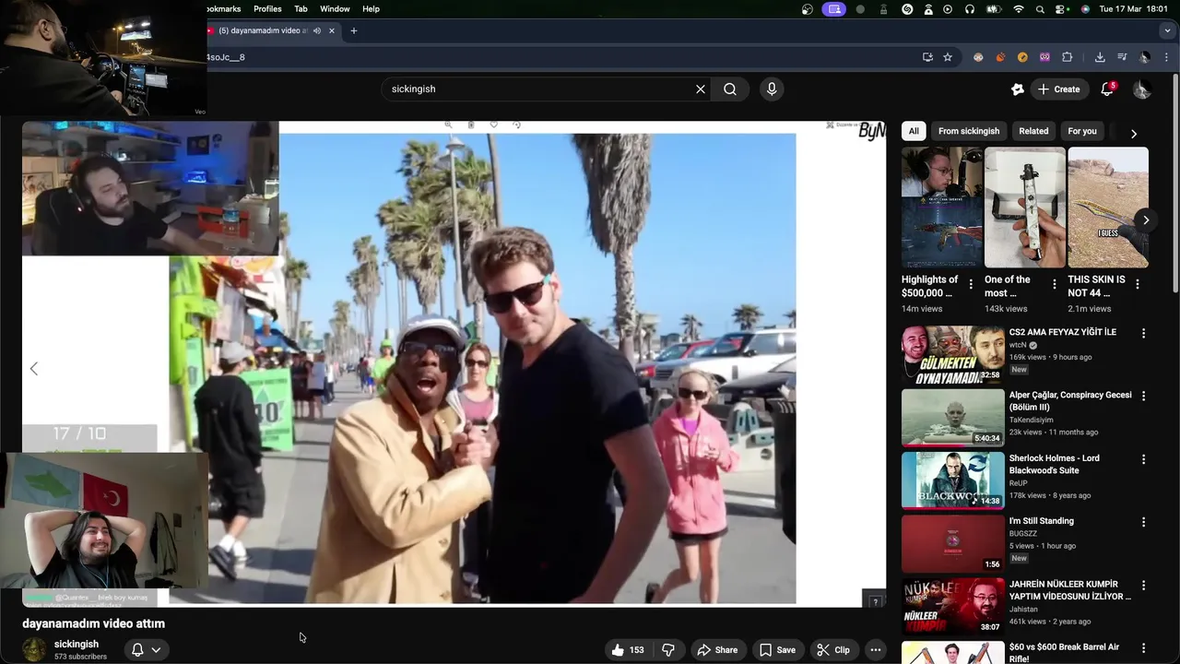This screenshot has height=664, width=1180.
Task: Bookmark this page with star icon
Action: click(948, 57)
